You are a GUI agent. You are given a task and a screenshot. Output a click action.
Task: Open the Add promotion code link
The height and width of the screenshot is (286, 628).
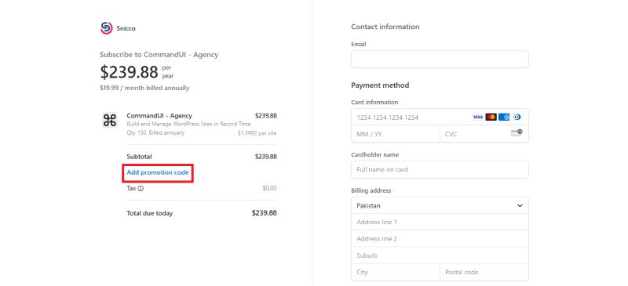click(158, 173)
